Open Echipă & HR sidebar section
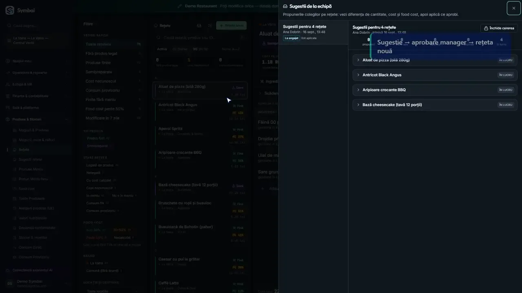Image resolution: width=522 pixels, height=293 pixels. [37, 84]
